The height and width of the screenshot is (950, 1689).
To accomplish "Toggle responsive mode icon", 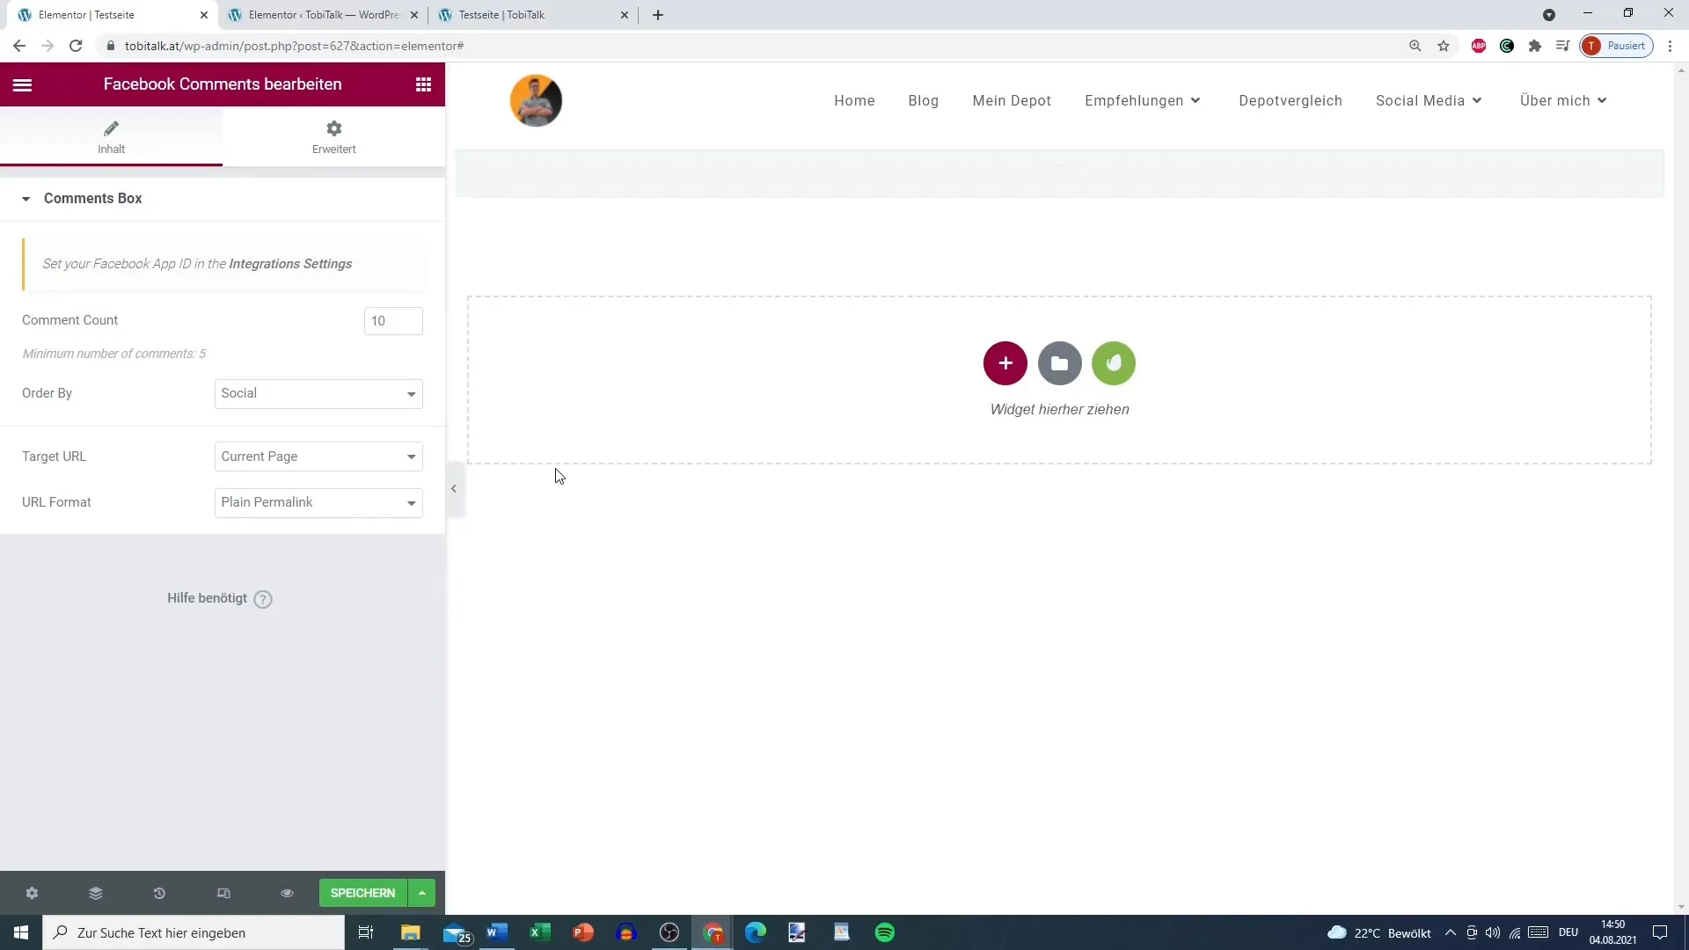I will tap(223, 893).
